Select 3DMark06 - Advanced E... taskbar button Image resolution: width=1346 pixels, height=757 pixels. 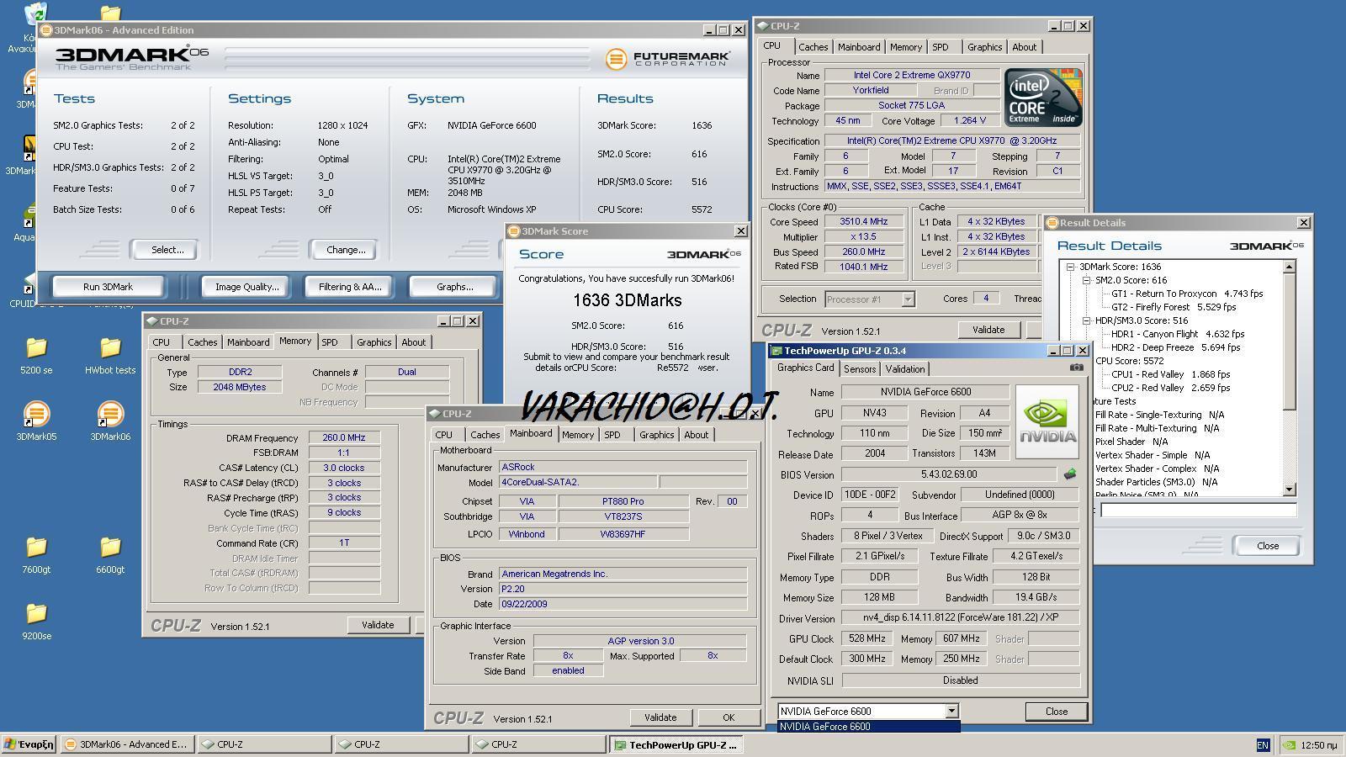(125, 744)
